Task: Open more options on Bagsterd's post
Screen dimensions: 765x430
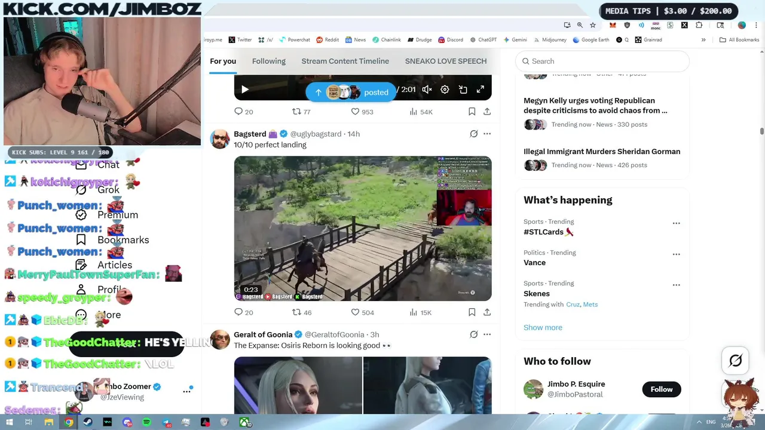Action: point(487,134)
